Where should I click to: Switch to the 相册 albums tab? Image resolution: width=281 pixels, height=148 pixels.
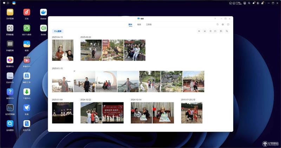click(x=139, y=25)
